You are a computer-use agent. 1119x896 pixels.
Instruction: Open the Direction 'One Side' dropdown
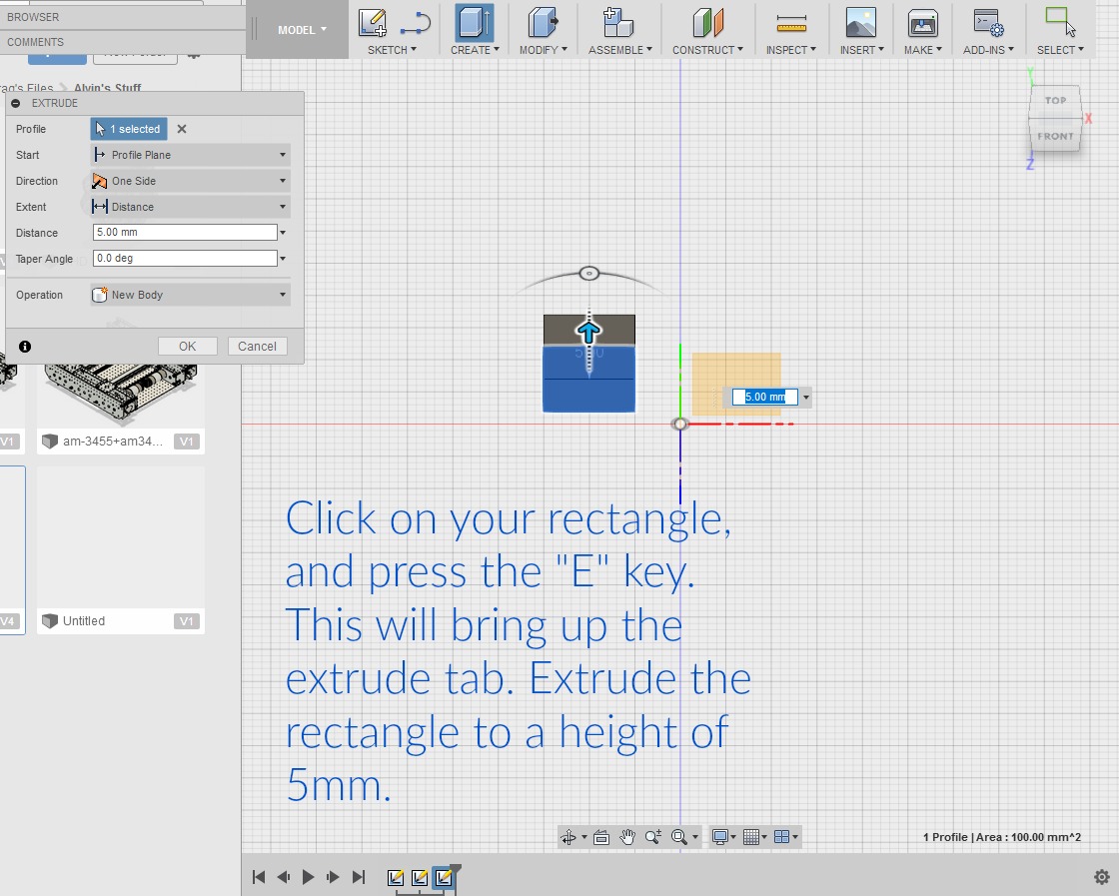[190, 181]
